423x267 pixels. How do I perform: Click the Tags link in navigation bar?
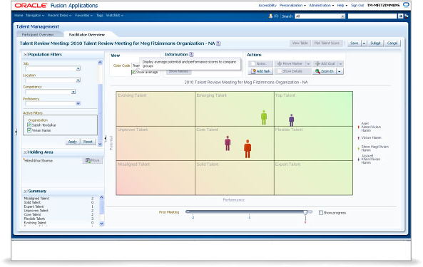tap(100, 16)
